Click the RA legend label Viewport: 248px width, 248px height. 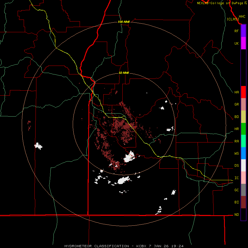click(236, 141)
